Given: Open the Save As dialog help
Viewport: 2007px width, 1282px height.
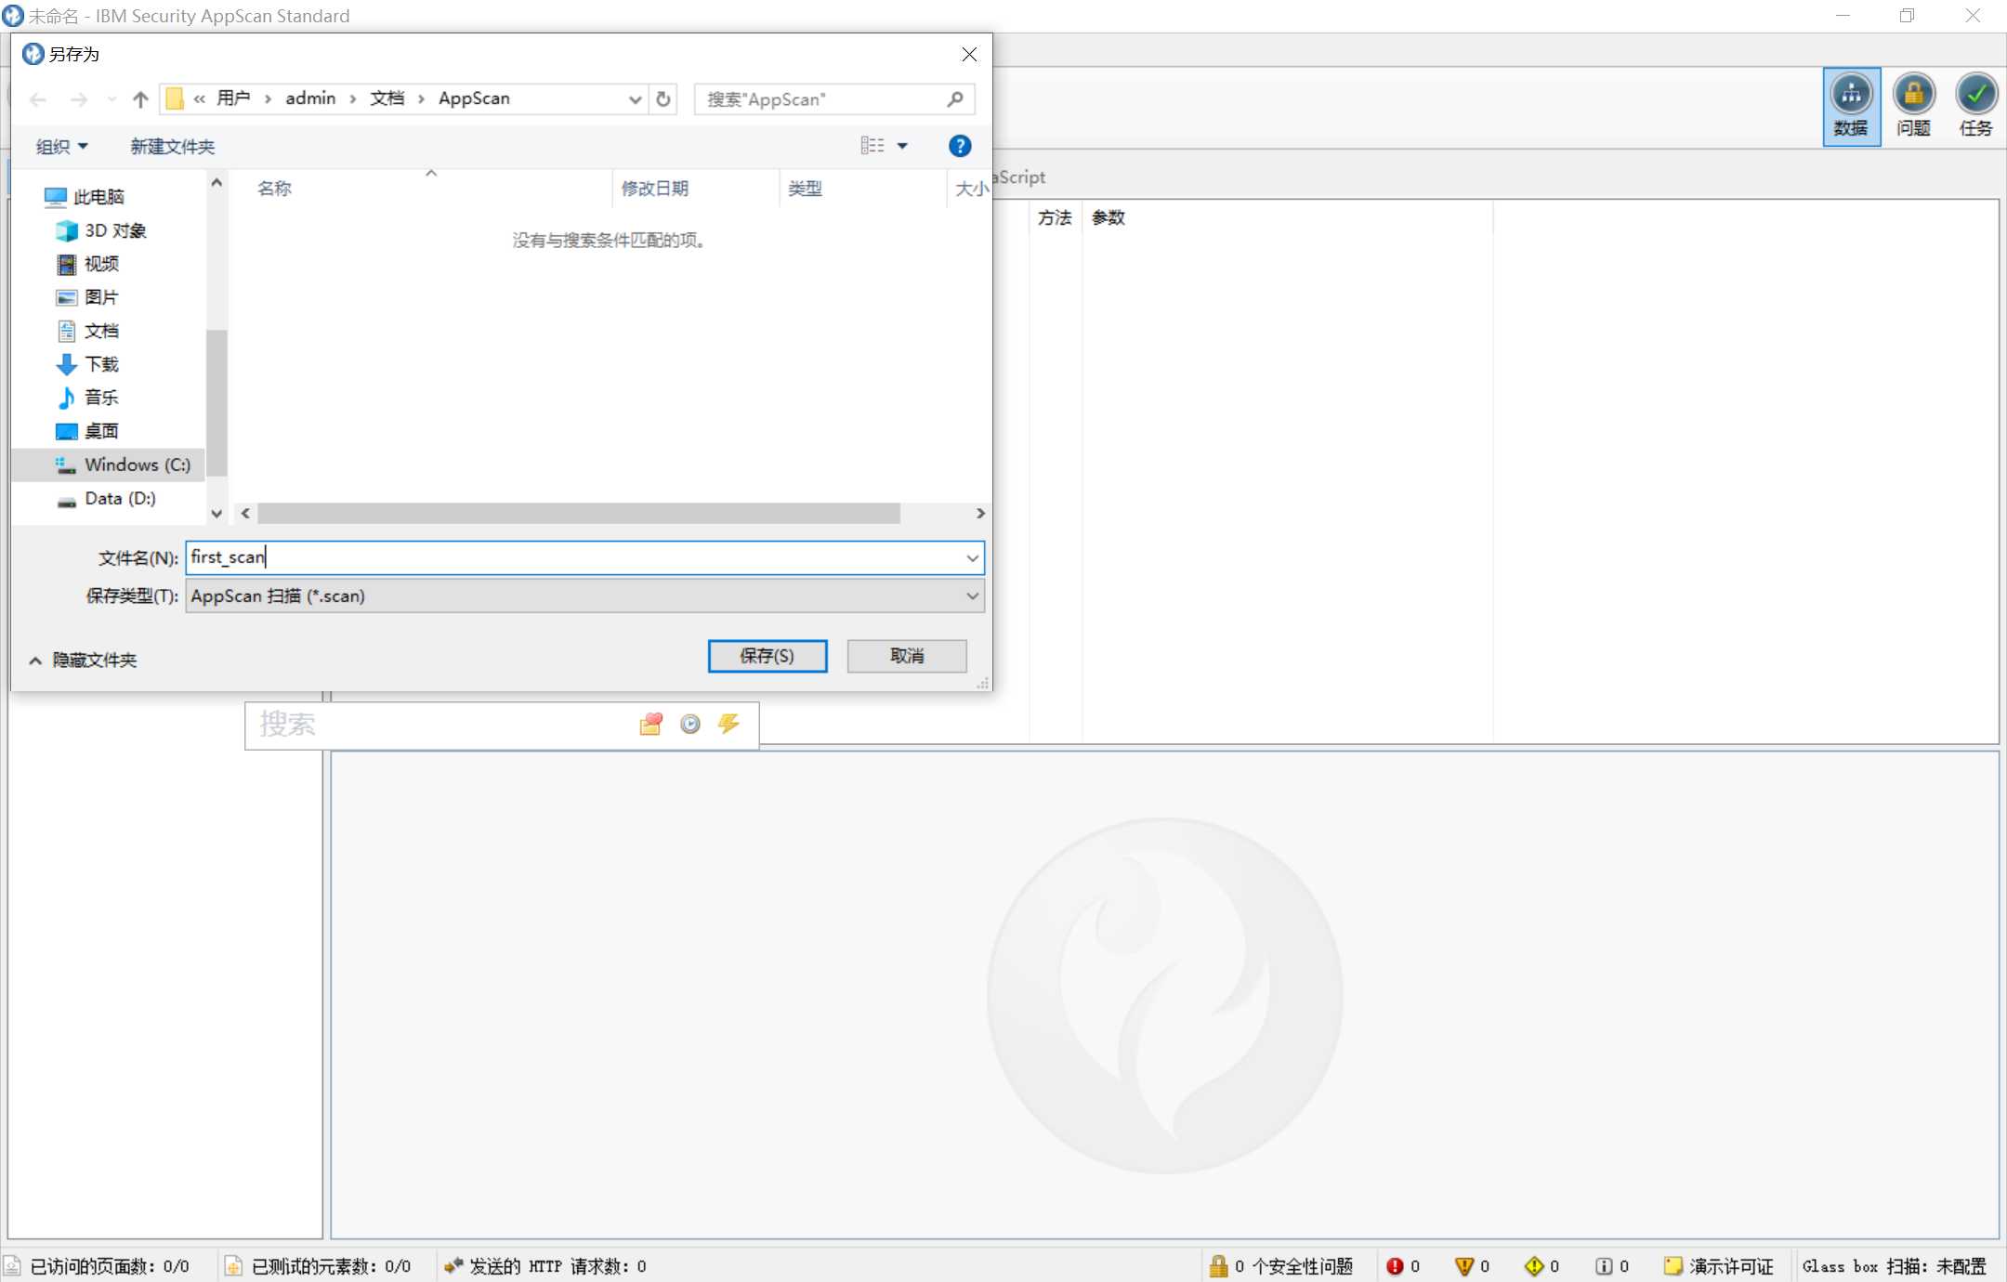Looking at the screenshot, I should point(960,146).
